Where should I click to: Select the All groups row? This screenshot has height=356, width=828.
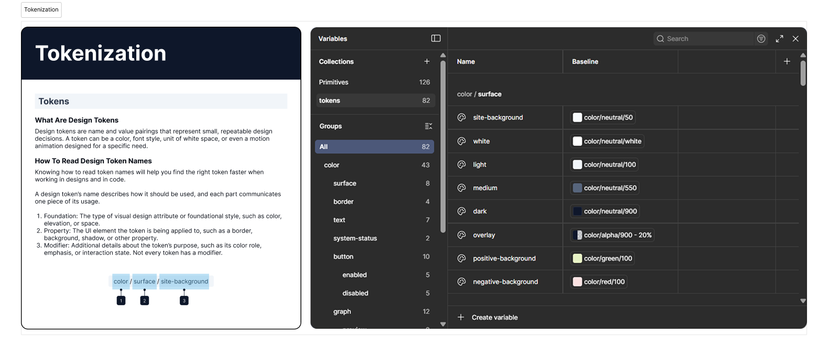click(374, 147)
